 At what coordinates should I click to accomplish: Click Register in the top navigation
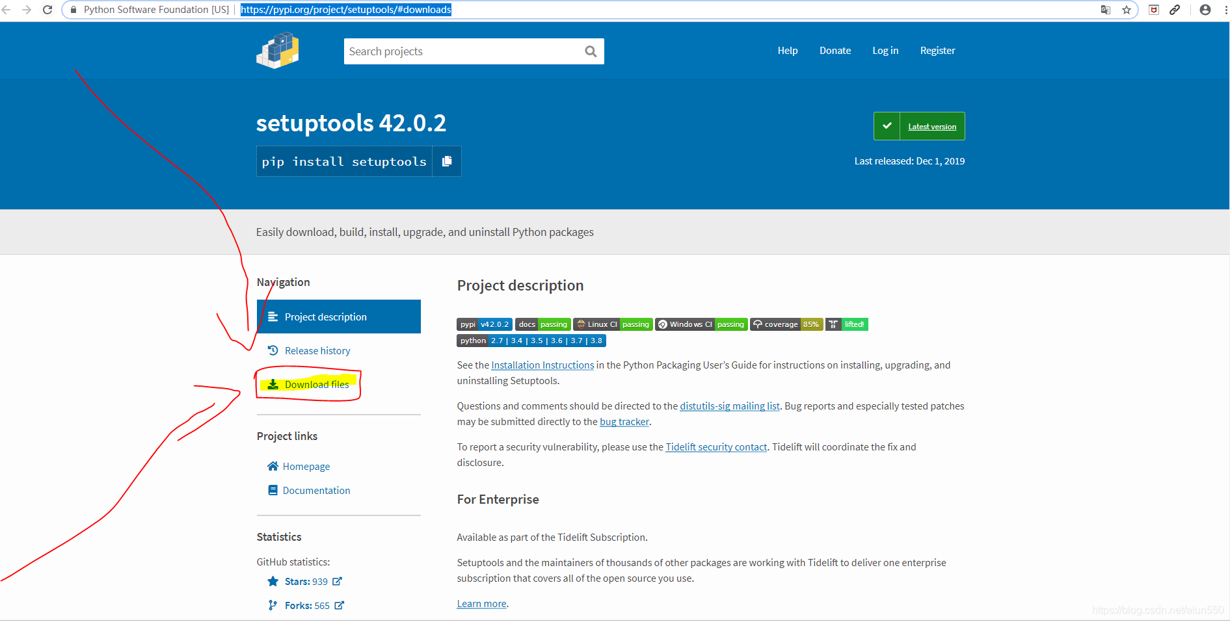tap(937, 51)
